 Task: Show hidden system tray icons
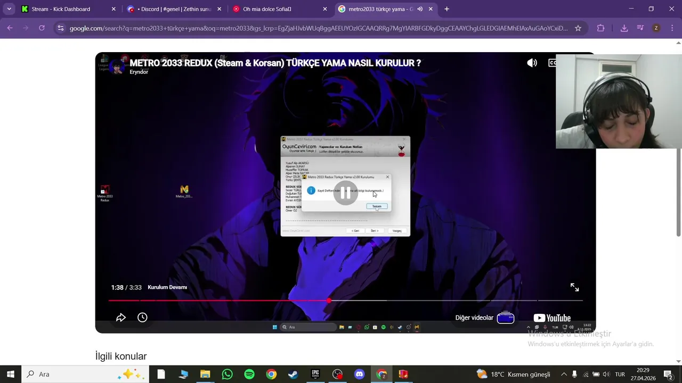[x=564, y=374]
